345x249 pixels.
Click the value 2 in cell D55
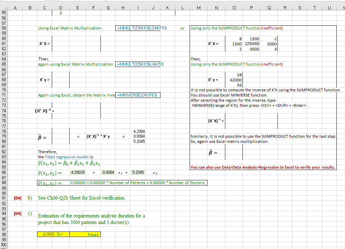pyautogui.click(x=61, y=13)
